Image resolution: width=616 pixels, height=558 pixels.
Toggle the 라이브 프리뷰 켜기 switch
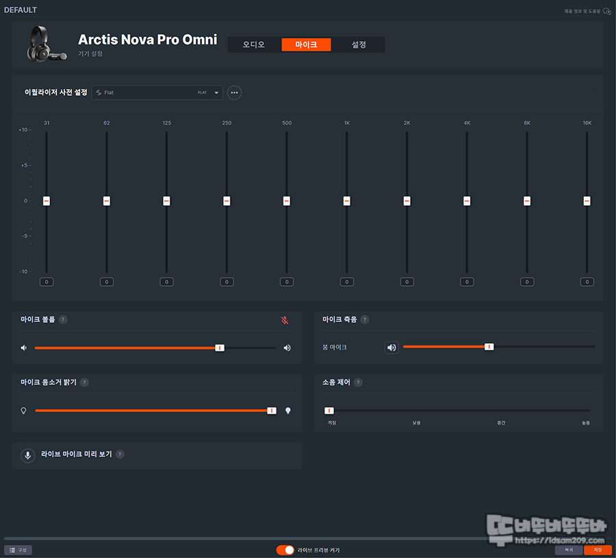point(285,550)
